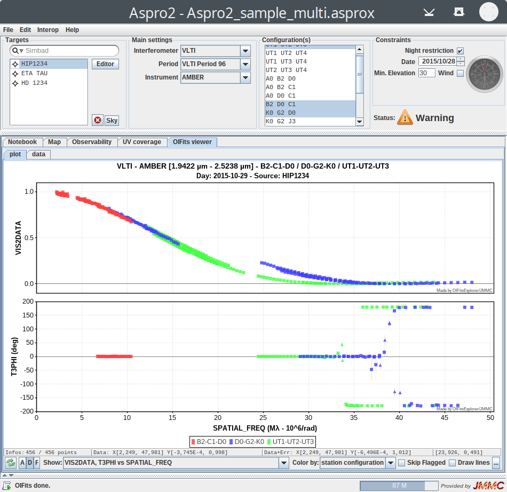Select the K0 G2 D0 configuration
Screen dimensions: 507x492
coord(310,113)
